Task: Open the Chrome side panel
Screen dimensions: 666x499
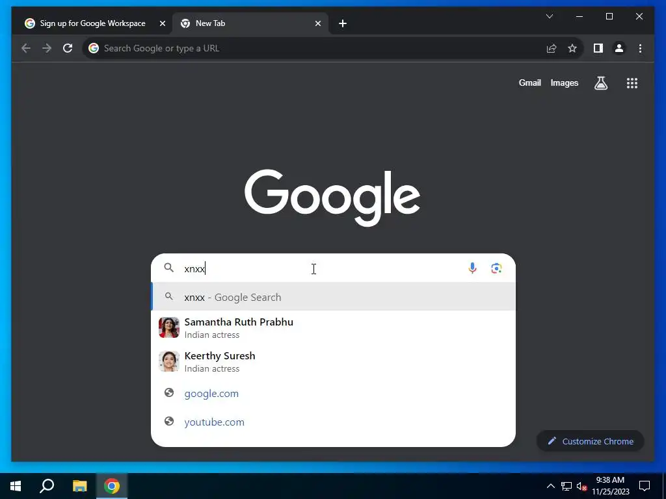Action: click(598, 48)
